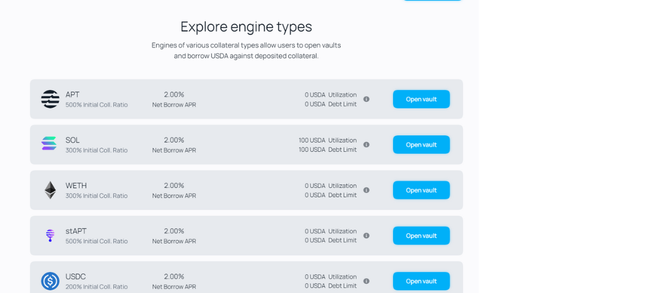Click info icon in APT row
646x293 pixels.
point(366,99)
